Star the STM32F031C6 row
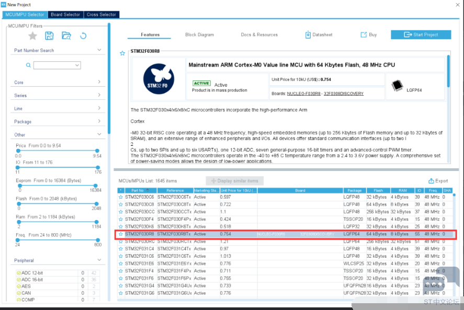464x310 pixels. [121, 256]
